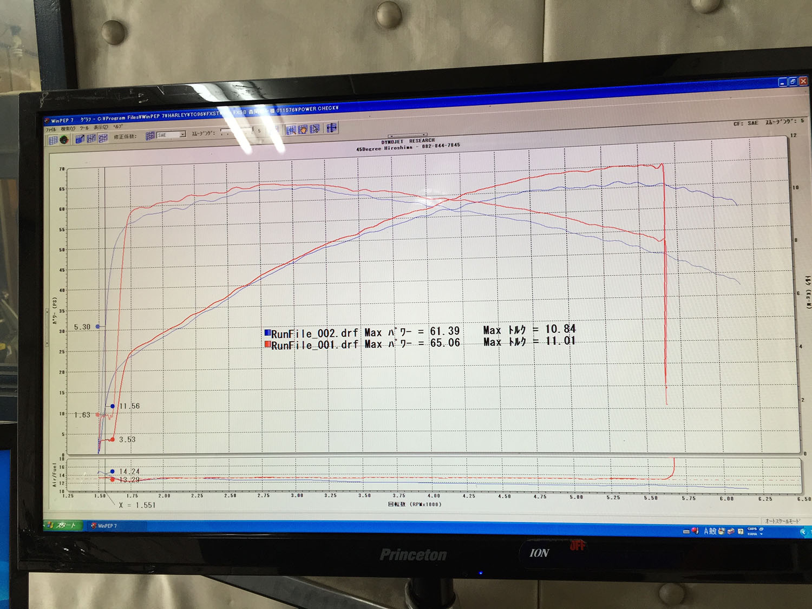Screen dimensions: 812x609
Task: Click red swatch for RunFile_001.drf legend
Action: tap(267, 345)
